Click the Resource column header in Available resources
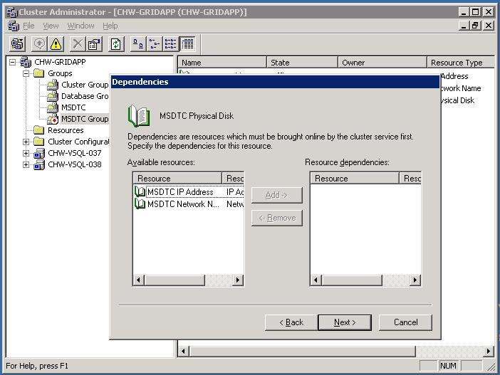 tap(177, 179)
